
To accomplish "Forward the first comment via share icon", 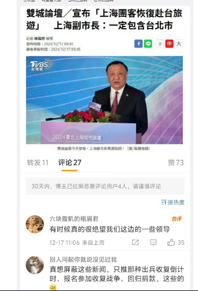I will click(x=135, y=242).
